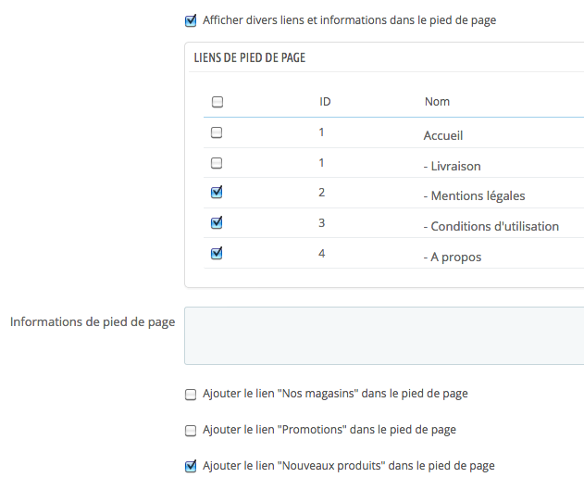The height and width of the screenshot is (490, 584).
Task: Select the Accueil name cell
Action: point(442,135)
